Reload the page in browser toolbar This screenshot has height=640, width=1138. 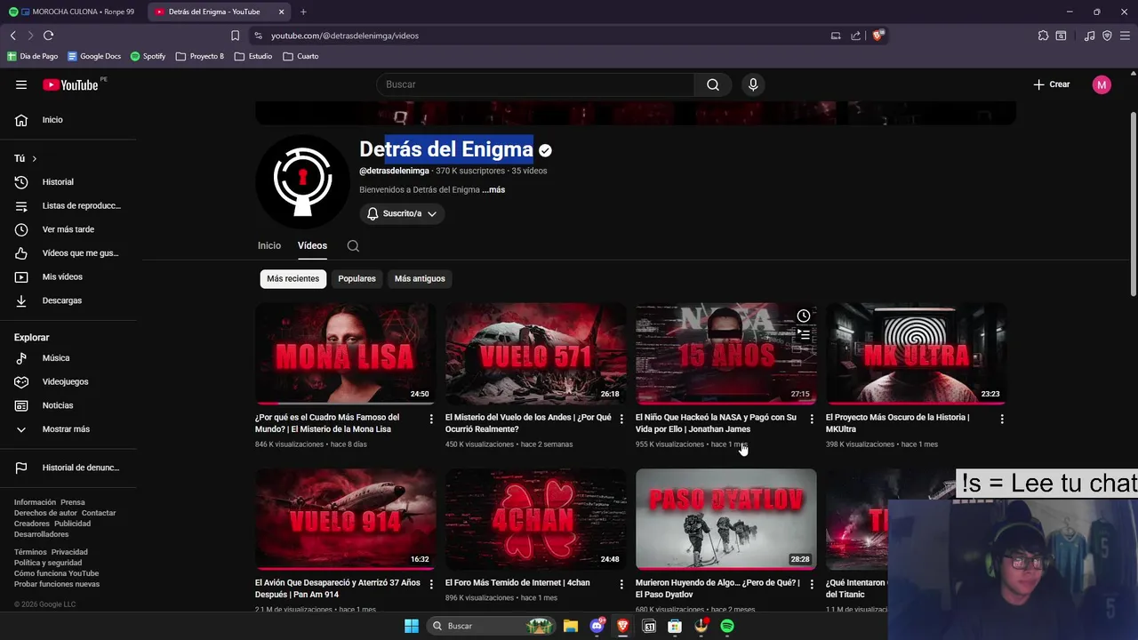pos(48,36)
